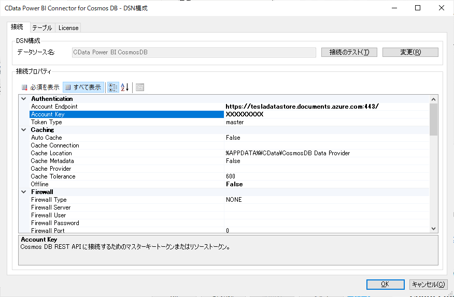Confirm with the OK button

(x=385, y=284)
